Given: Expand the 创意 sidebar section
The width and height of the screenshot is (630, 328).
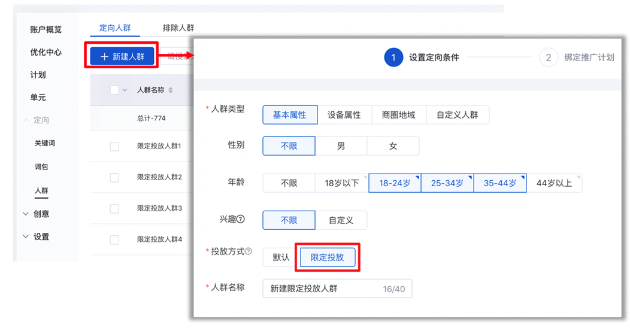Looking at the screenshot, I should 26,214.
